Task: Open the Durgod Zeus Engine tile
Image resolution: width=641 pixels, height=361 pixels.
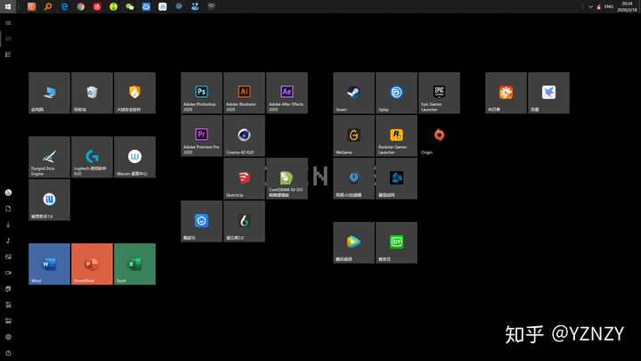Action: [x=49, y=157]
